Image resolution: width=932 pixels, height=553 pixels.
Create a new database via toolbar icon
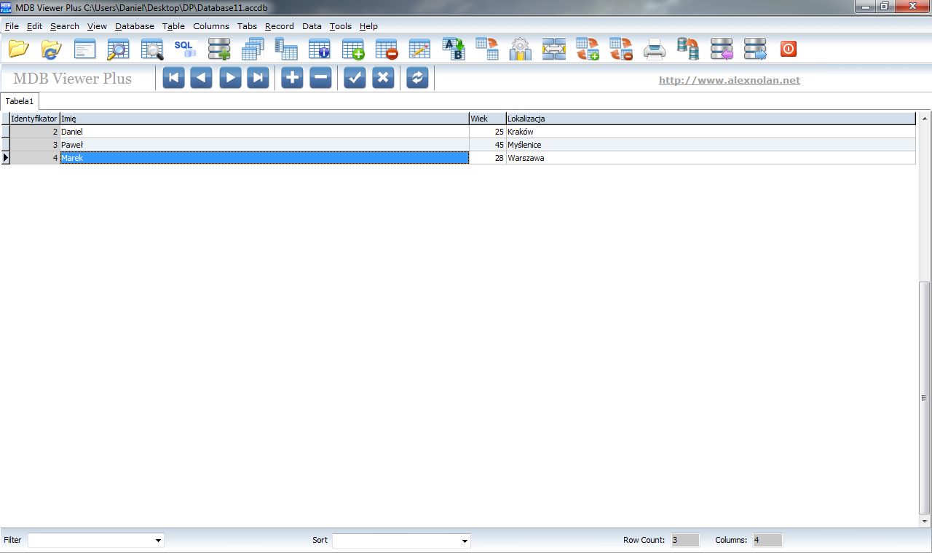[x=219, y=49]
